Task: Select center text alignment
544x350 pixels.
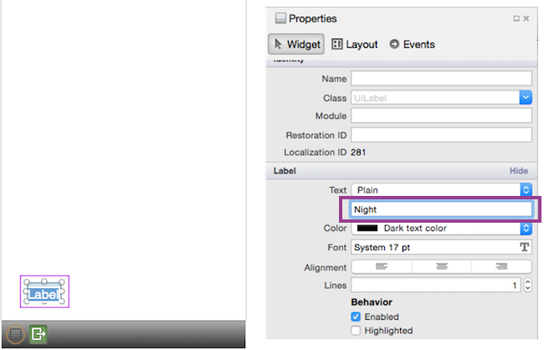Action: 441,267
